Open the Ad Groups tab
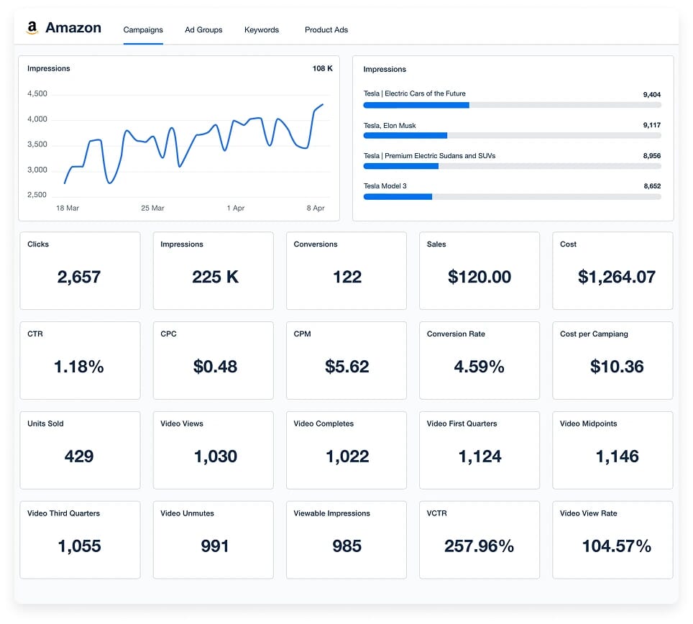Image resolution: width=693 pixels, height=624 pixels. coord(203,29)
